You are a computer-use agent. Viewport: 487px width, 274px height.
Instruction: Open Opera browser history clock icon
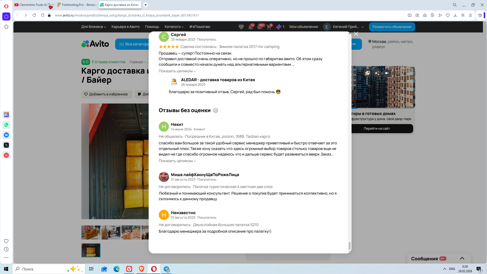click(6, 249)
